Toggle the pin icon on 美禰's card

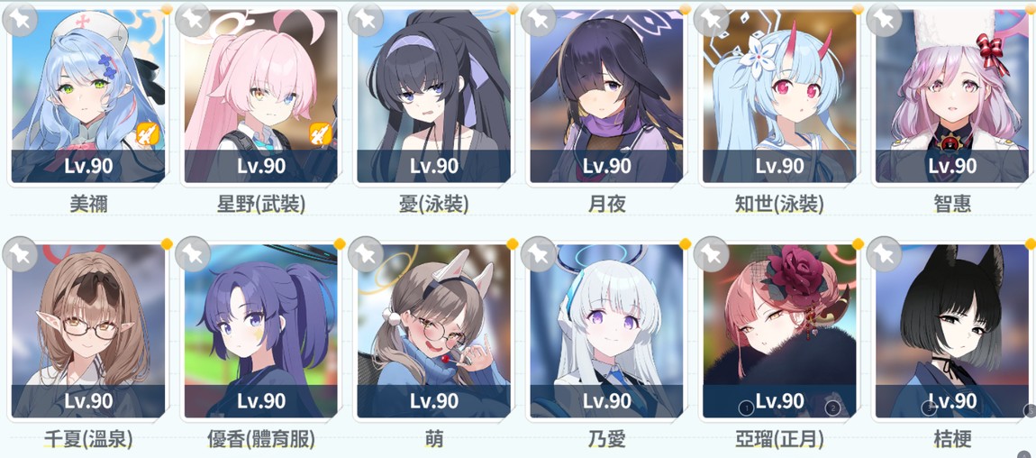pos(20,19)
